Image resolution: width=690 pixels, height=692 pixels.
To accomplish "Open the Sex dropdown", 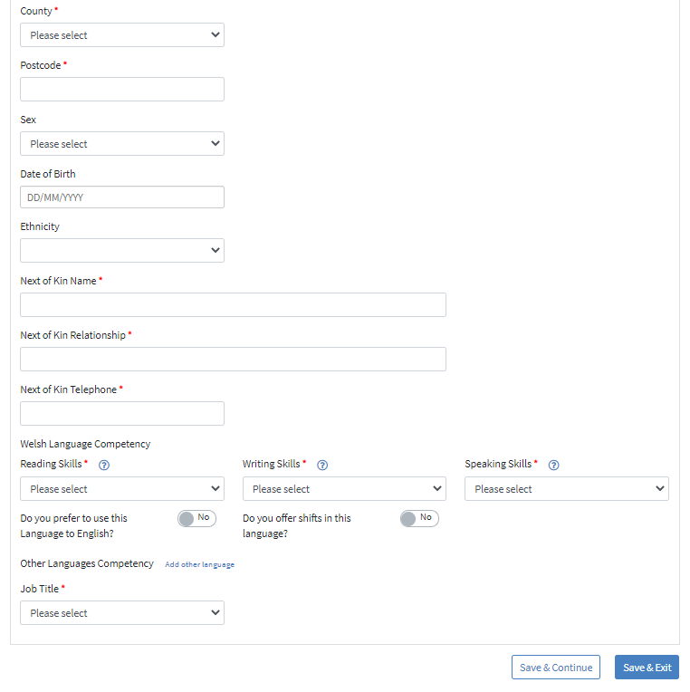I will (x=122, y=144).
